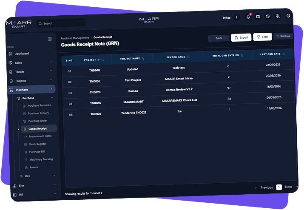Expand the Tender section

click(x=31, y=71)
